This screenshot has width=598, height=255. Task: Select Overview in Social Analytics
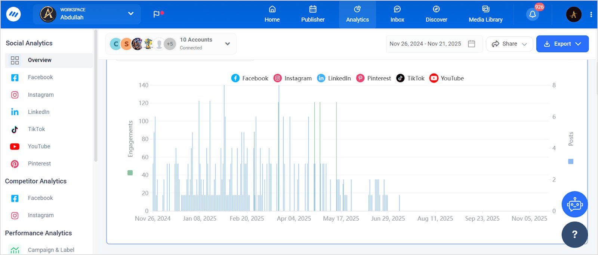click(49, 60)
